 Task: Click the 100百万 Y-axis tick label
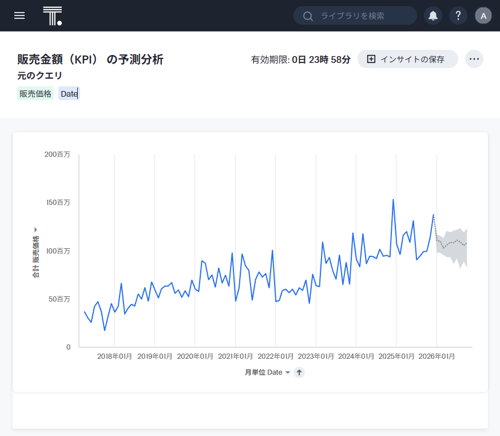[x=59, y=251]
